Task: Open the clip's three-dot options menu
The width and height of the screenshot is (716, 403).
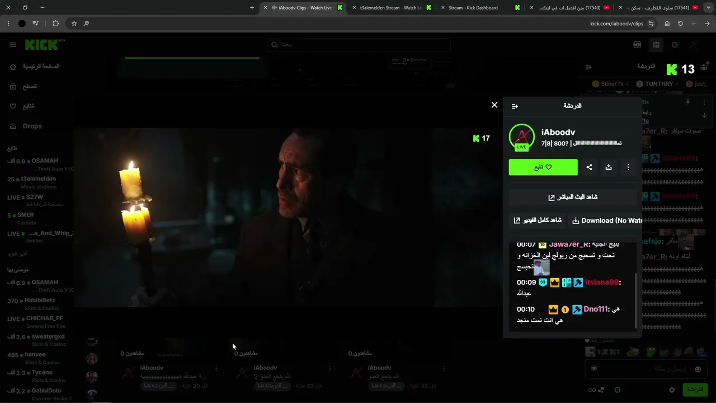Action: (628, 167)
